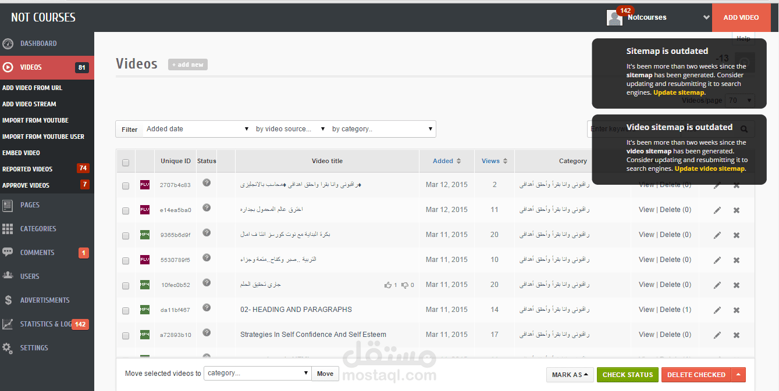This screenshot has width=779, height=391.
Task: Open Reported Videos list
Action: click(27, 169)
